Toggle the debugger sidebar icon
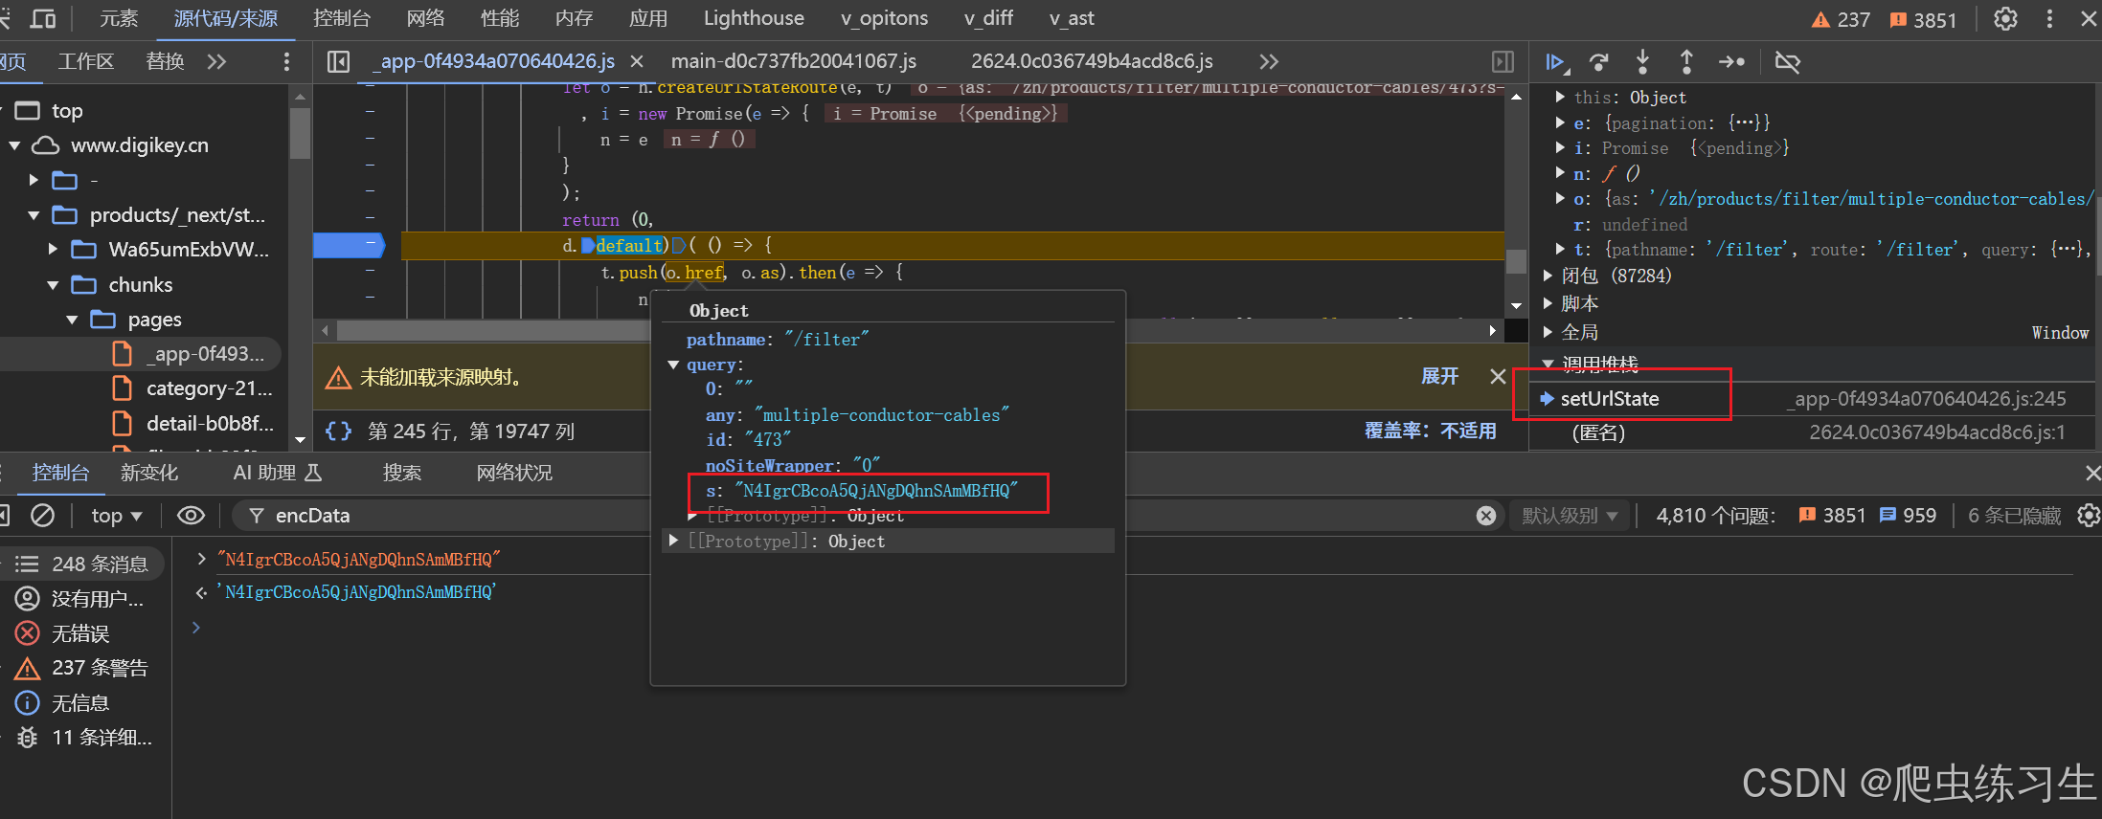2102x819 pixels. [x=1503, y=61]
